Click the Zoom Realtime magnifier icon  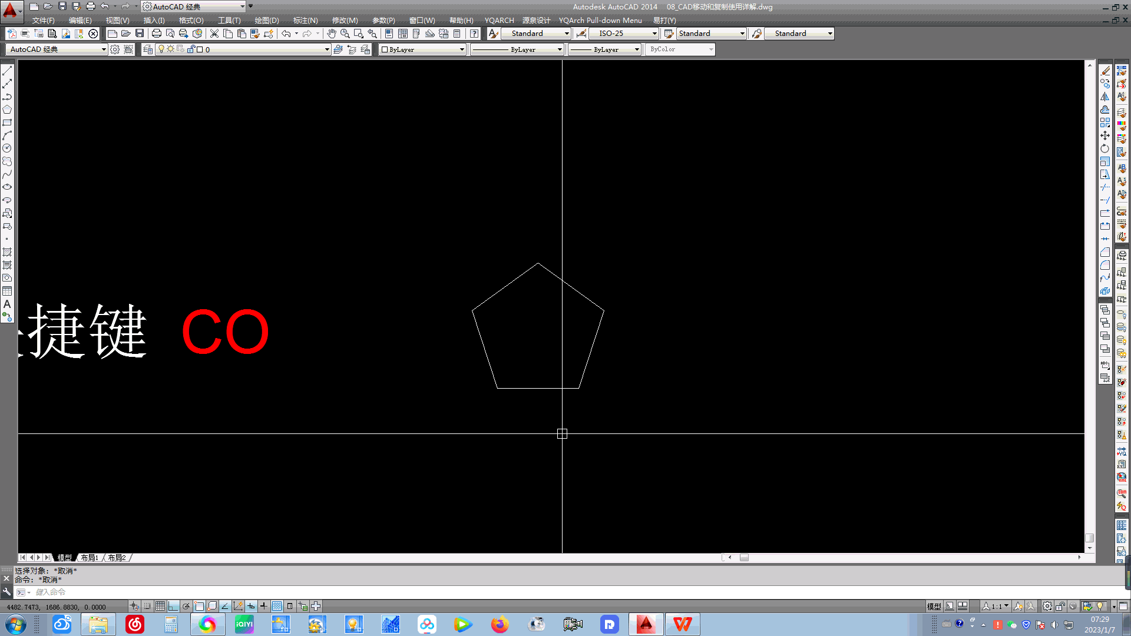tap(345, 34)
